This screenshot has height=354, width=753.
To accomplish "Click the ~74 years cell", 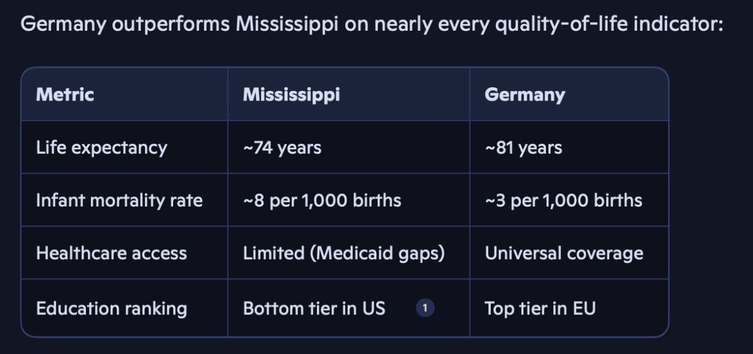I will click(282, 147).
